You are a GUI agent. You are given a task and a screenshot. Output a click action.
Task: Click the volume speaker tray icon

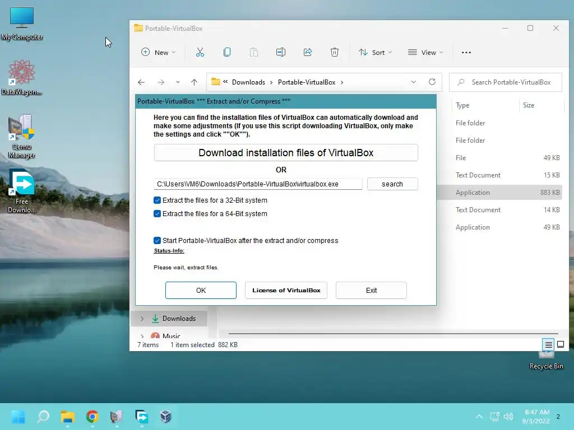508,417
